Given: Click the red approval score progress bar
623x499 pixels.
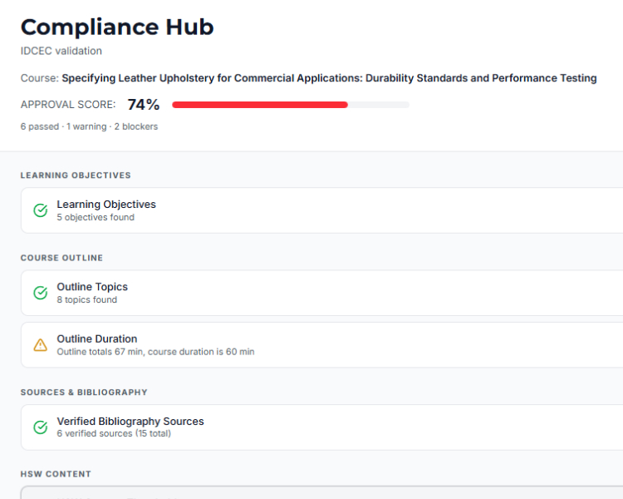Looking at the screenshot, I should (x=259, y=105).
